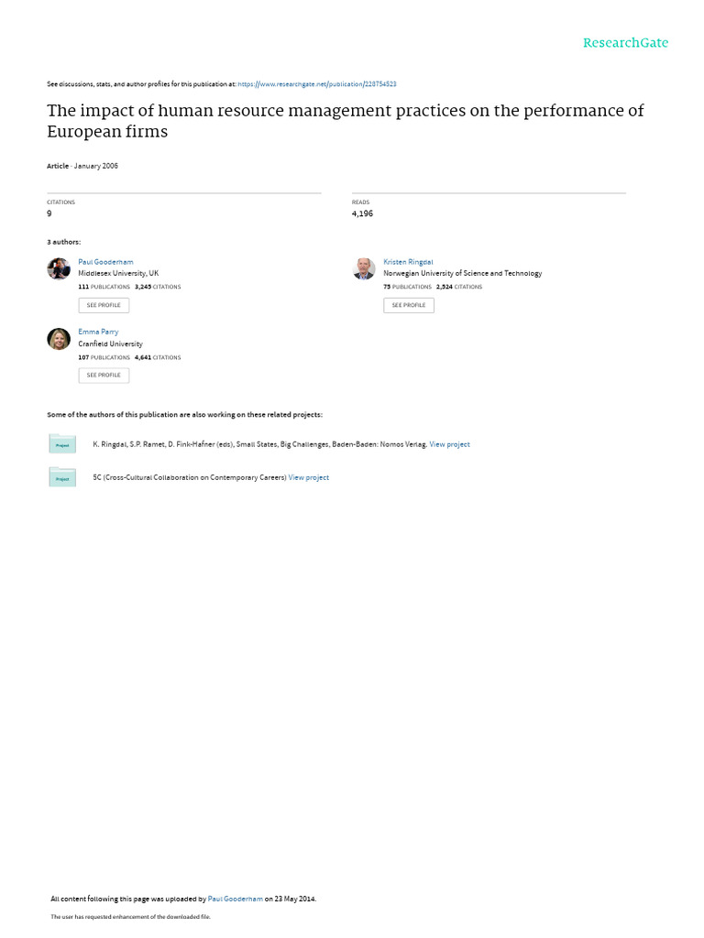Click View project for Small States book
Viewport: 704px width, 938px height.
tap(449, 444)
